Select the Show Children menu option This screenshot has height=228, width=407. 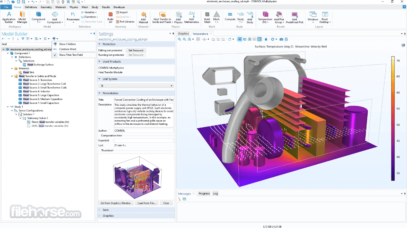[x=74, y=44]
